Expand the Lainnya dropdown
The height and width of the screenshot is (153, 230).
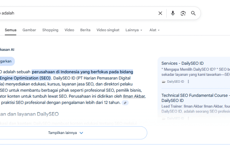[x=134, y=30]
